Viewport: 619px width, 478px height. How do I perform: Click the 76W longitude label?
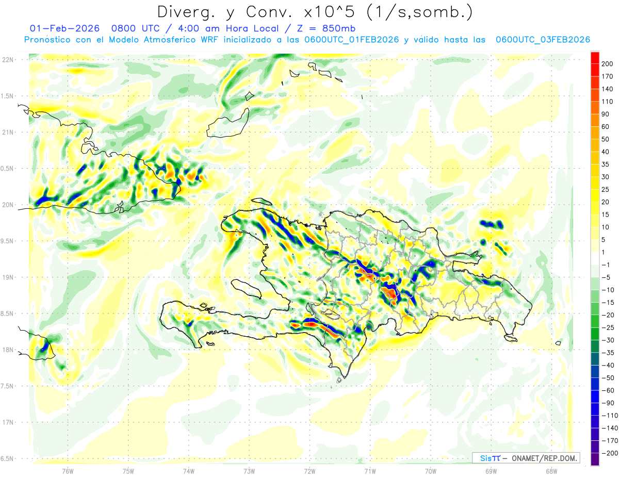coord(68,471)
